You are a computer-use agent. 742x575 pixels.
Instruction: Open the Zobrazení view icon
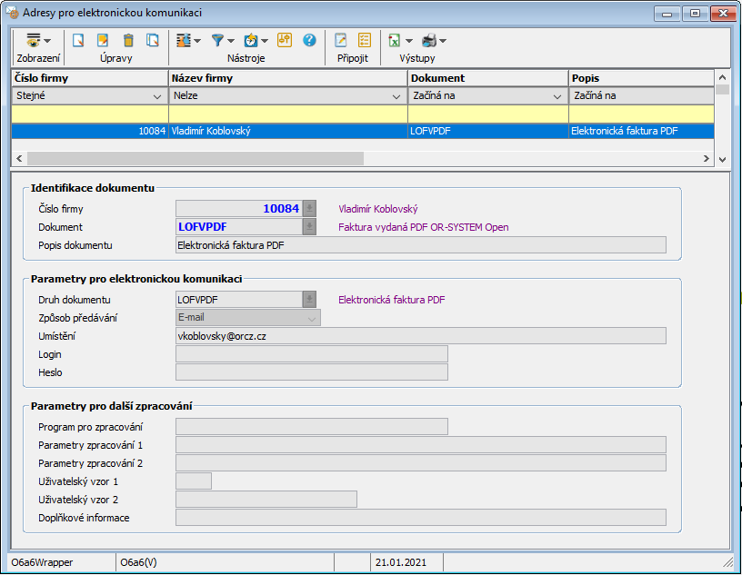click(x=34, y=41)
